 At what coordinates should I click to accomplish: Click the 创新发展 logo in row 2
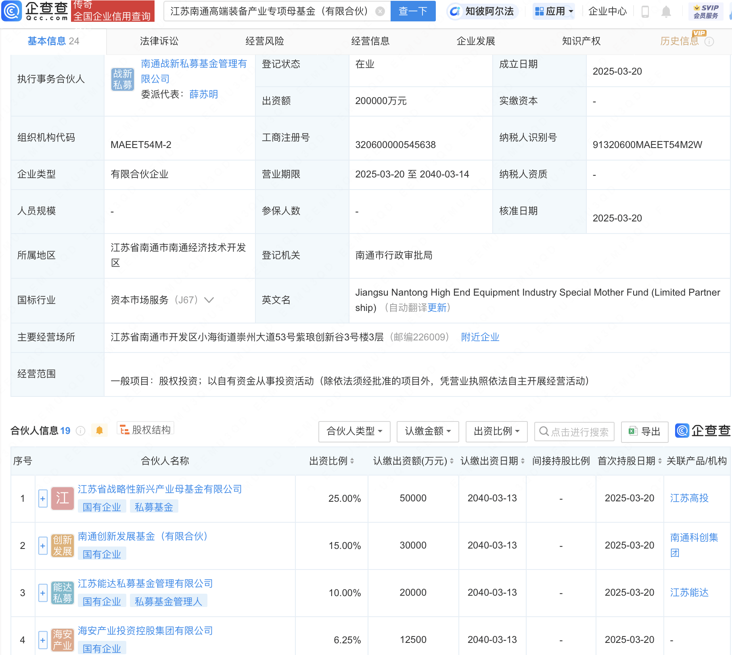(63, 545)
